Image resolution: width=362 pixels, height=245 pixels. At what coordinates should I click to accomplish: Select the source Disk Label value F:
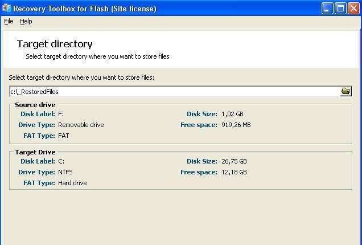(x=61, y=114)
